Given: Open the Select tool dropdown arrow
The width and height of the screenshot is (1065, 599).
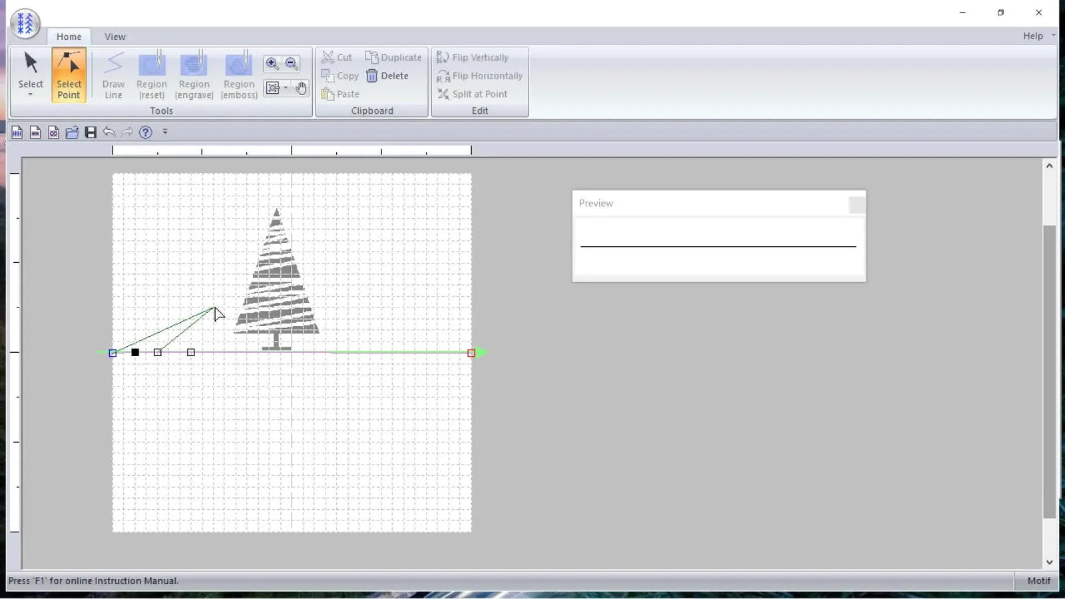Looking at the screenshot, I should pos(30,94).
